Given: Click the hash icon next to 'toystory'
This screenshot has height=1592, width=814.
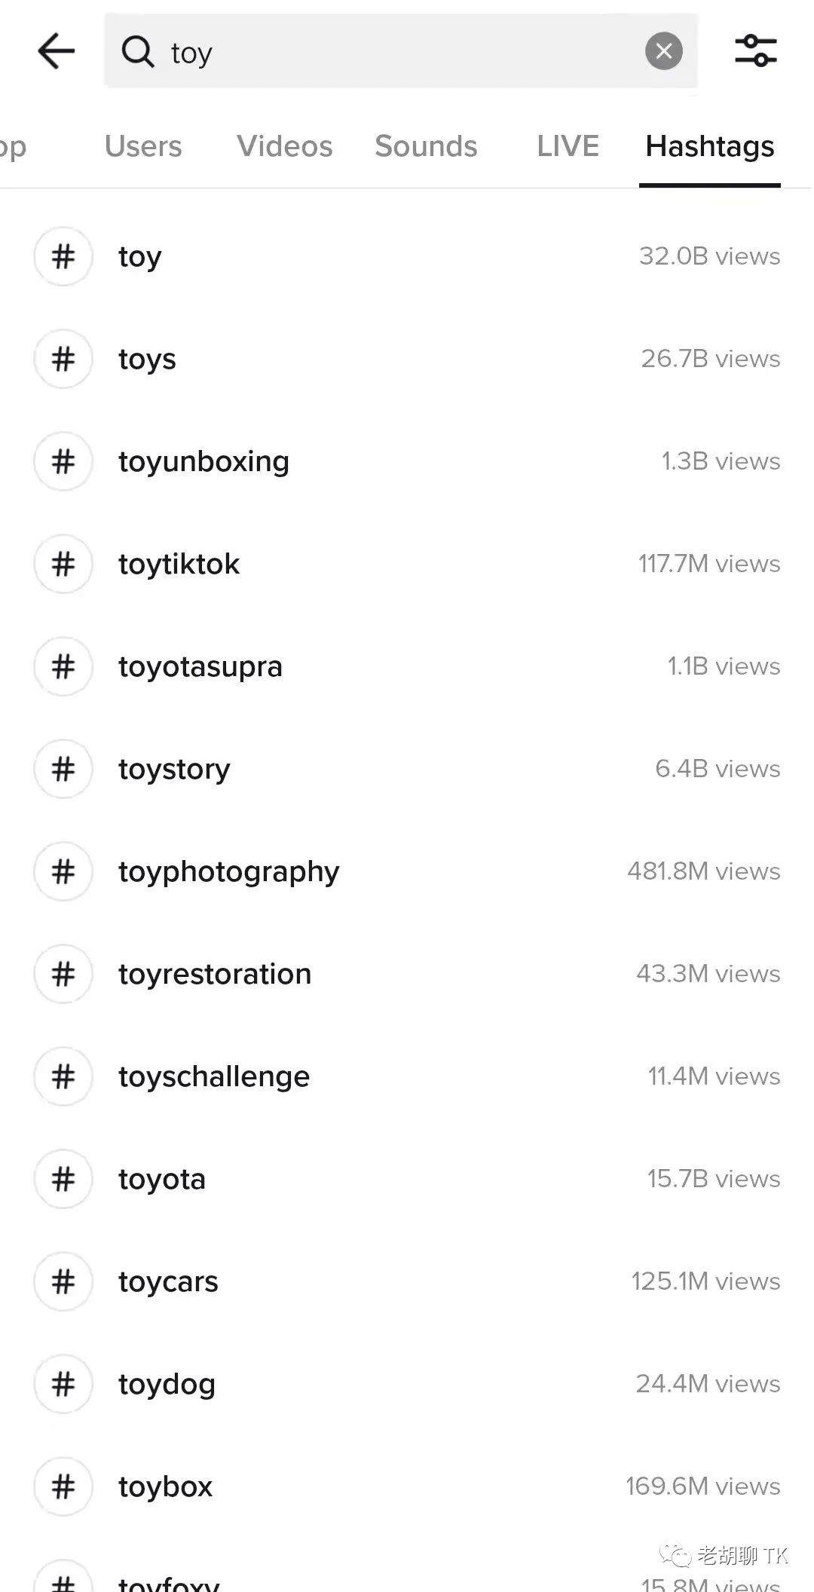Looking at the screenshot, I should [x=63, y=769].
